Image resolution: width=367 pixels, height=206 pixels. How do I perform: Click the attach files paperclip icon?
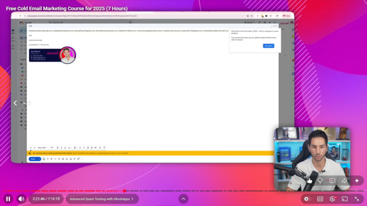51,159
